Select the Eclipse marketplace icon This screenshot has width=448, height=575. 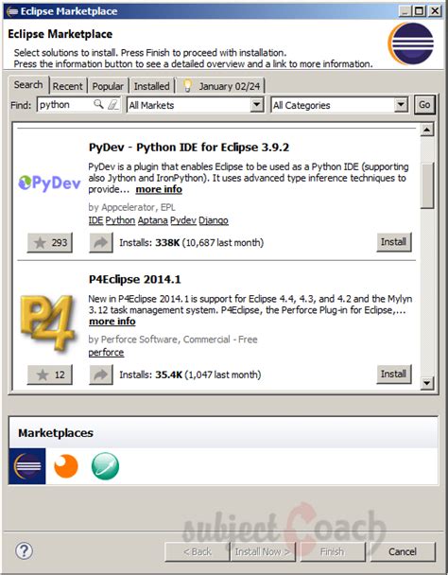tap(27, 466)
